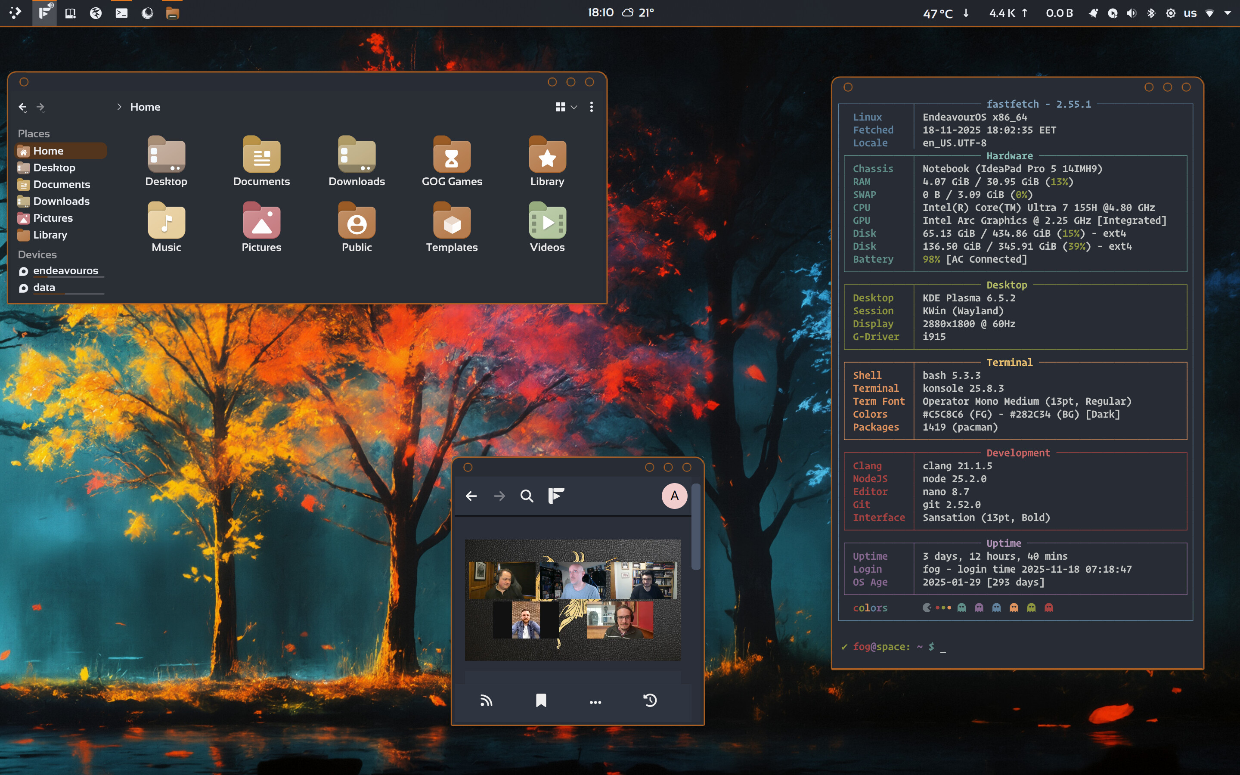Image resolution: width=1240 pixels, height=775 pixels.
Task: Open the three-dot menu in file manager
Action: [x=591, y=107]
